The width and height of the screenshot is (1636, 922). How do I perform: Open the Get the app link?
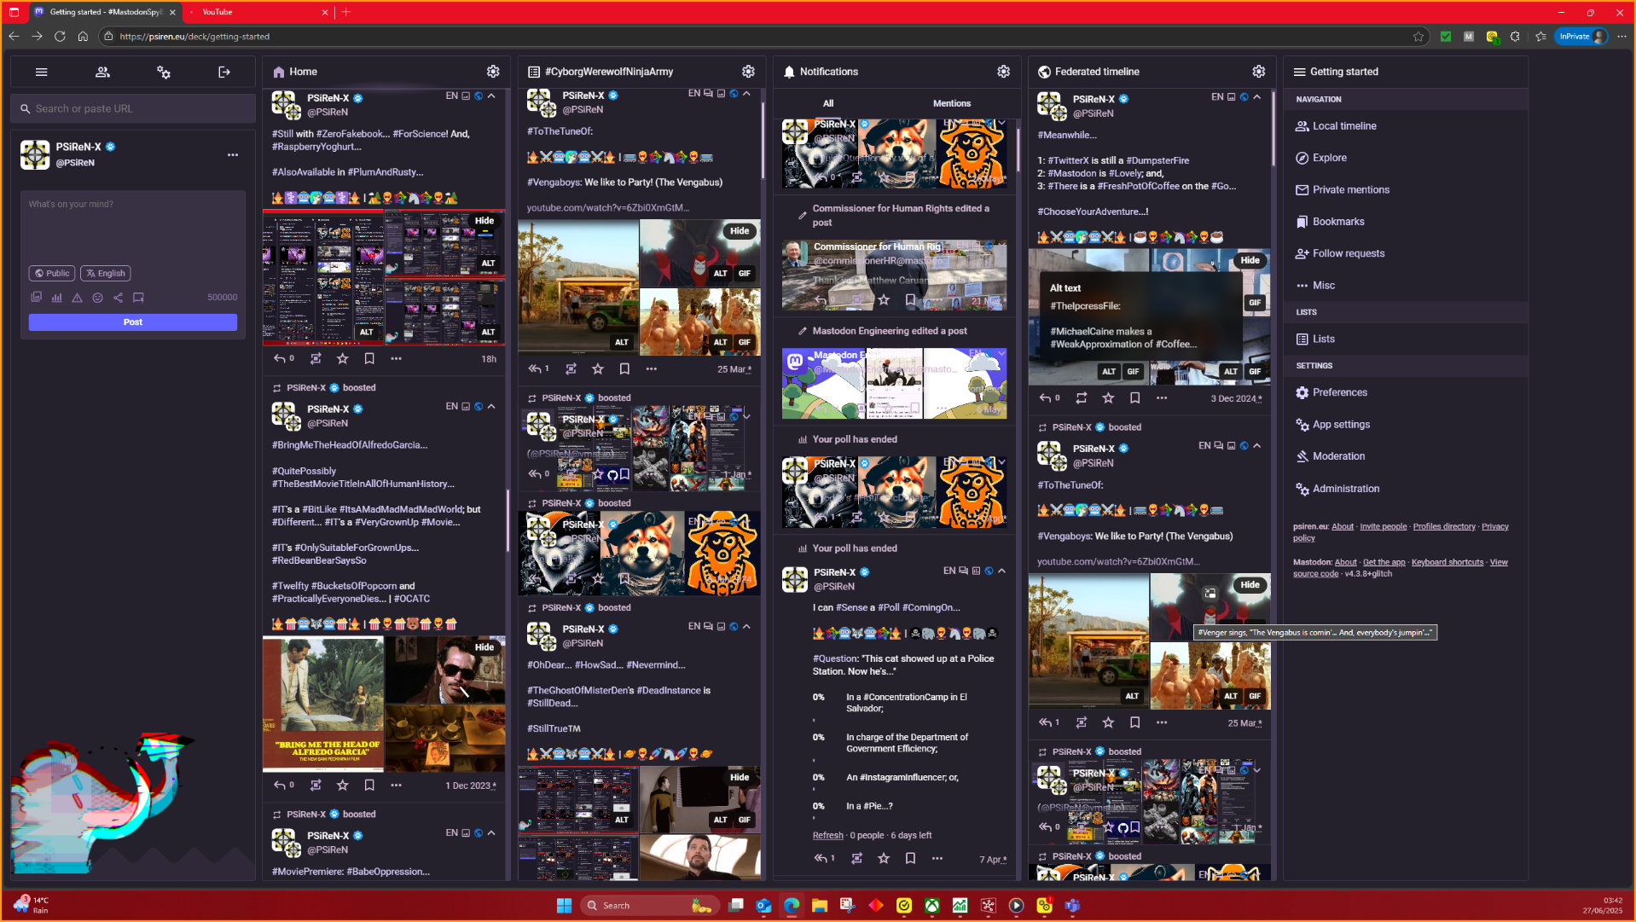(x=1384, y=563)
